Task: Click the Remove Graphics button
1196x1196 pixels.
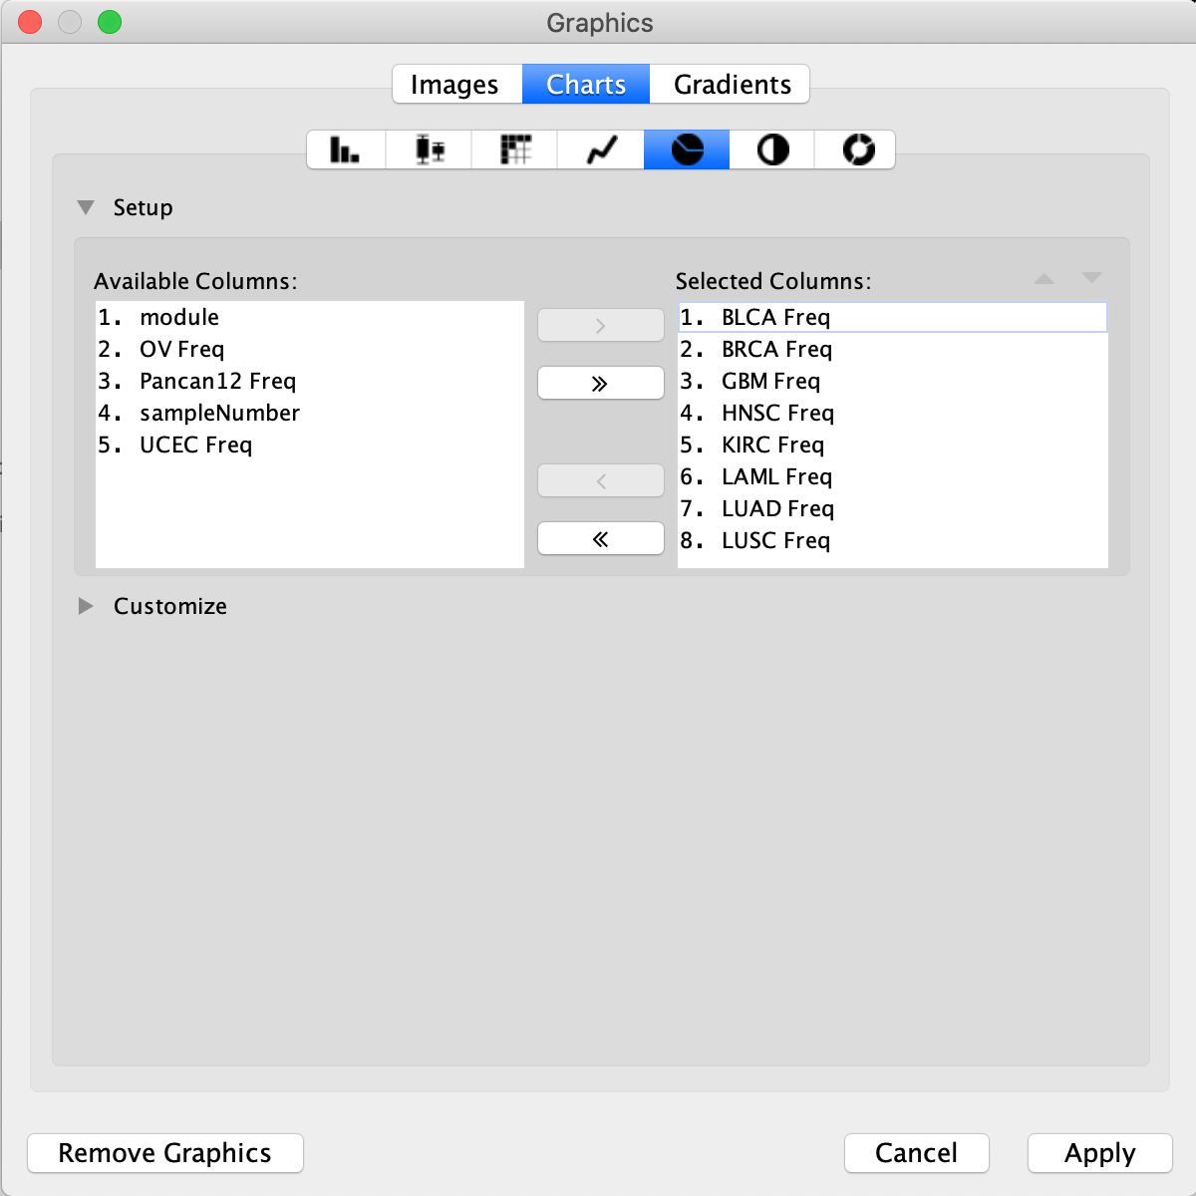Action: 164,1153
